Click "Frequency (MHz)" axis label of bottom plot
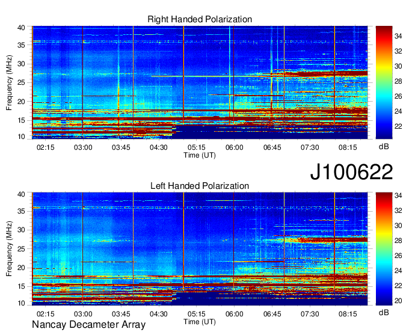The width and height of the screenshot is (409, 332). tap(9, 249)
